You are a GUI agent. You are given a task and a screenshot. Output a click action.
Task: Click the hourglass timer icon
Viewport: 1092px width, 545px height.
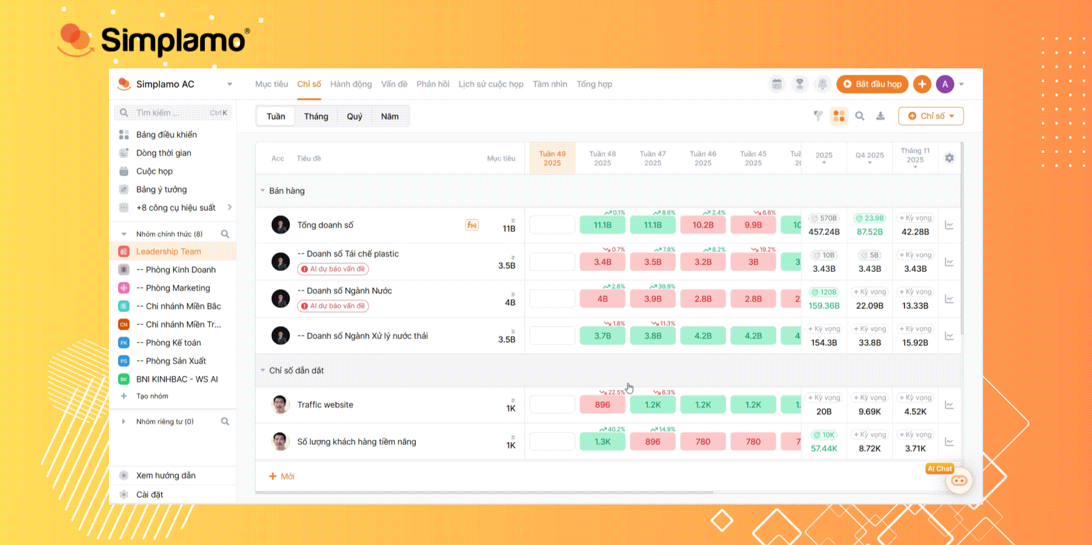point(799,84)
